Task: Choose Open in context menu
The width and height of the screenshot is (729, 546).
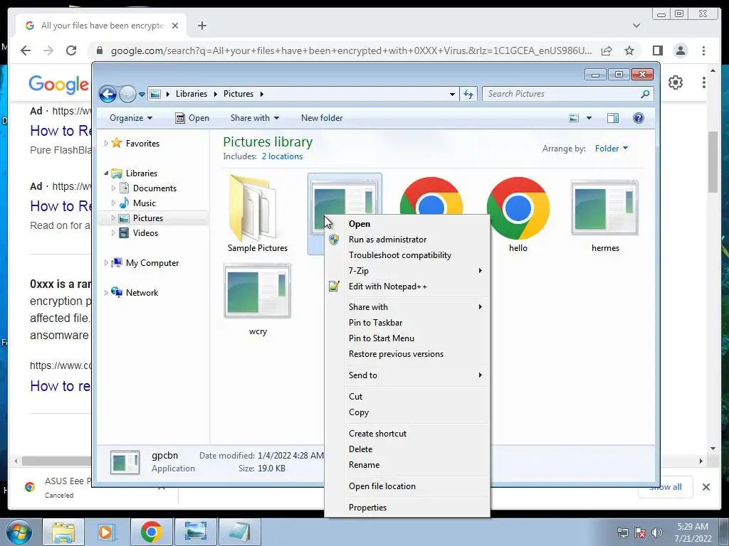Action: 408,224
